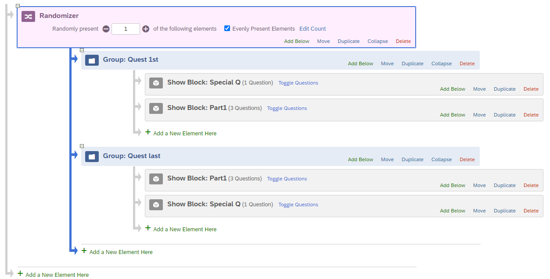Click the Randomly present number input field
The image size is (550, 279).
pyautogui.click(x=126, y=29)
